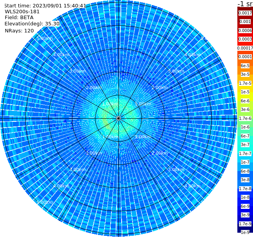Click the '6e-9' colorbar value
Viewport: 253px width, 237px height.
(x=245, y=206)
